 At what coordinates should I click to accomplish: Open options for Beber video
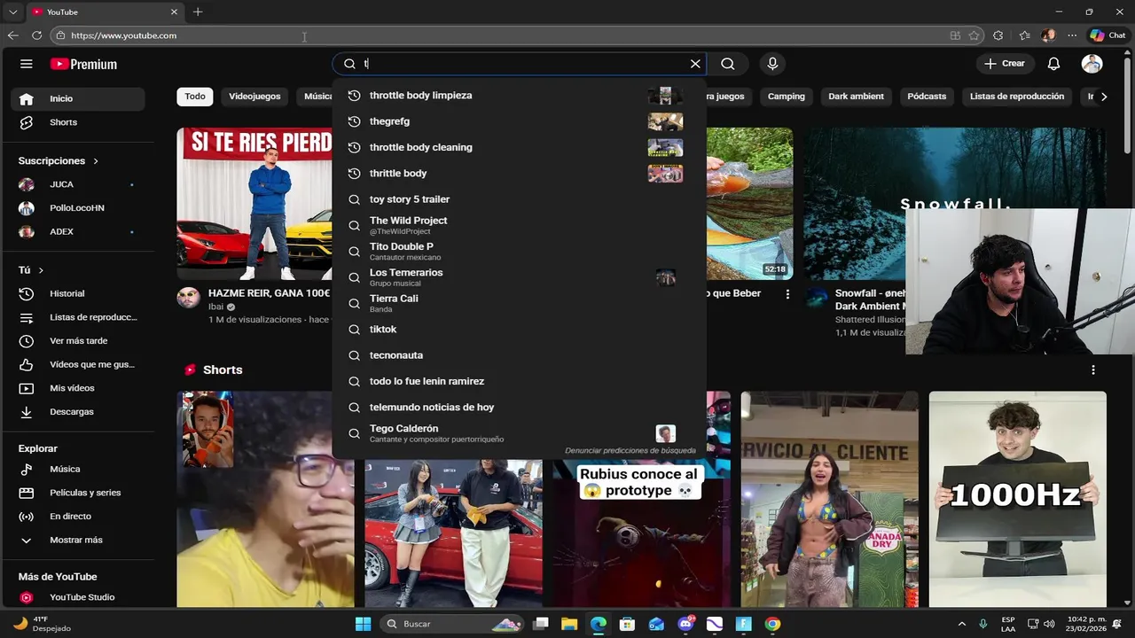pyautogui.click(x=787, y=294)
